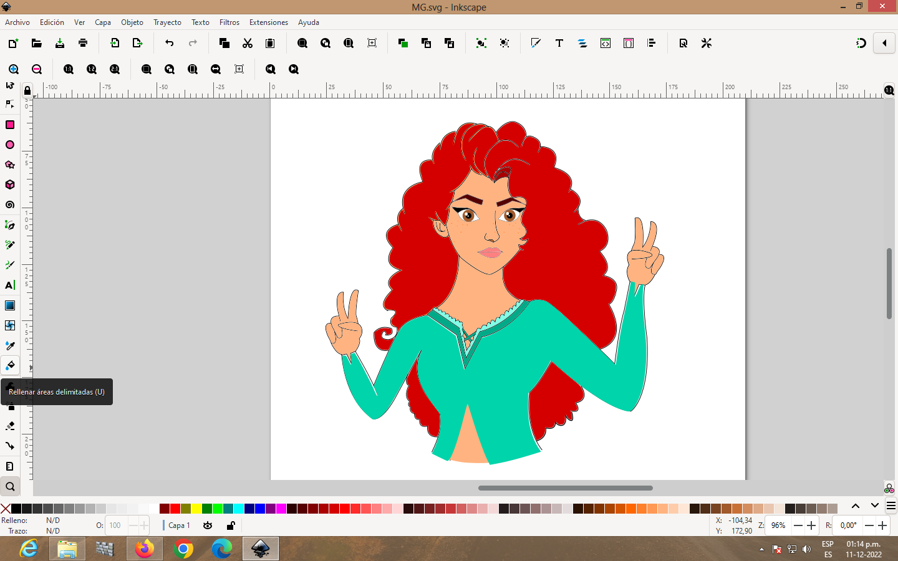Expand snapping options arrow button
This screenshot has height=561, width=898.
click(884, 43)
